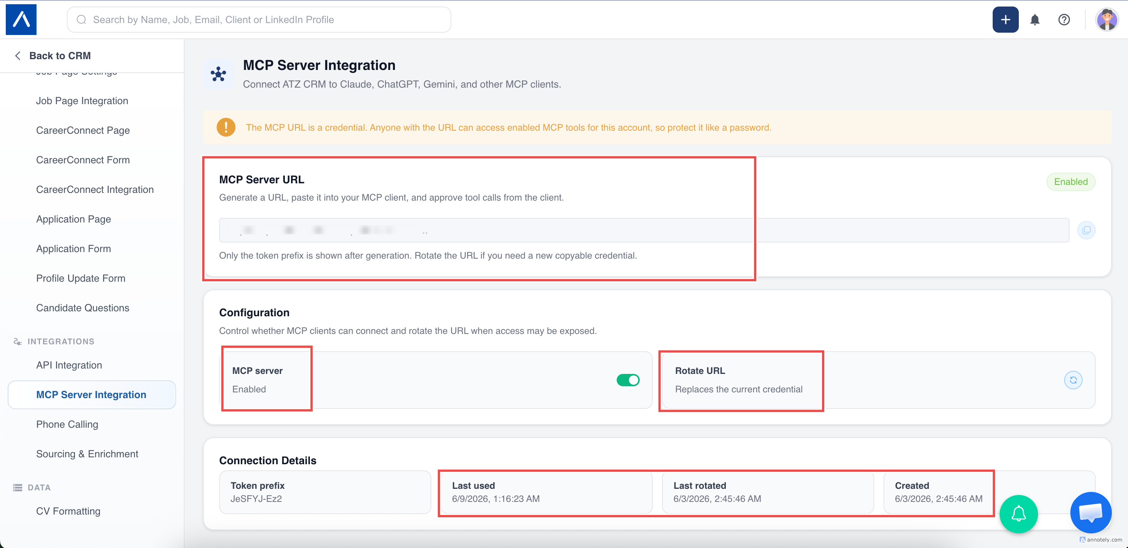Click the search magnifier icon
1128x548 pixels.
click(x=82, y=20)
